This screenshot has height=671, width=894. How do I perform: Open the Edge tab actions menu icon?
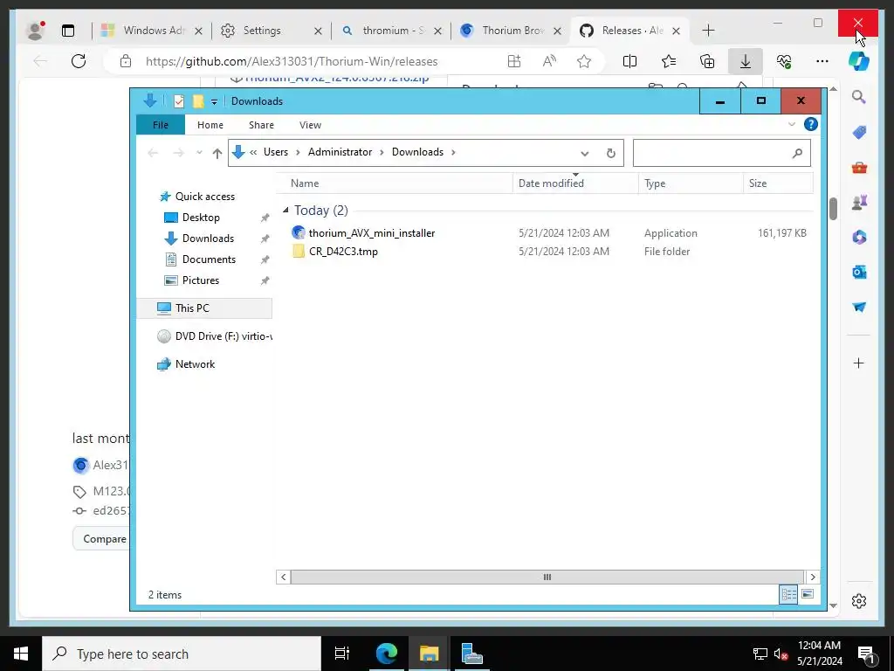coord(68,31)
